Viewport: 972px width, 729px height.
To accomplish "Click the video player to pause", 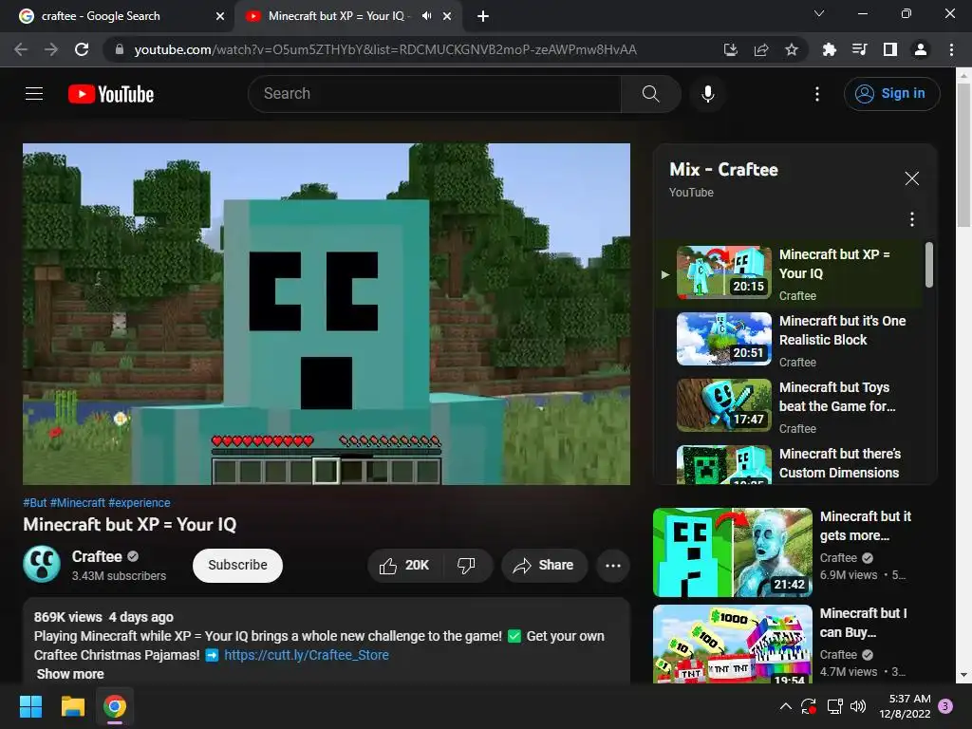I will click(x=327, y=313).
